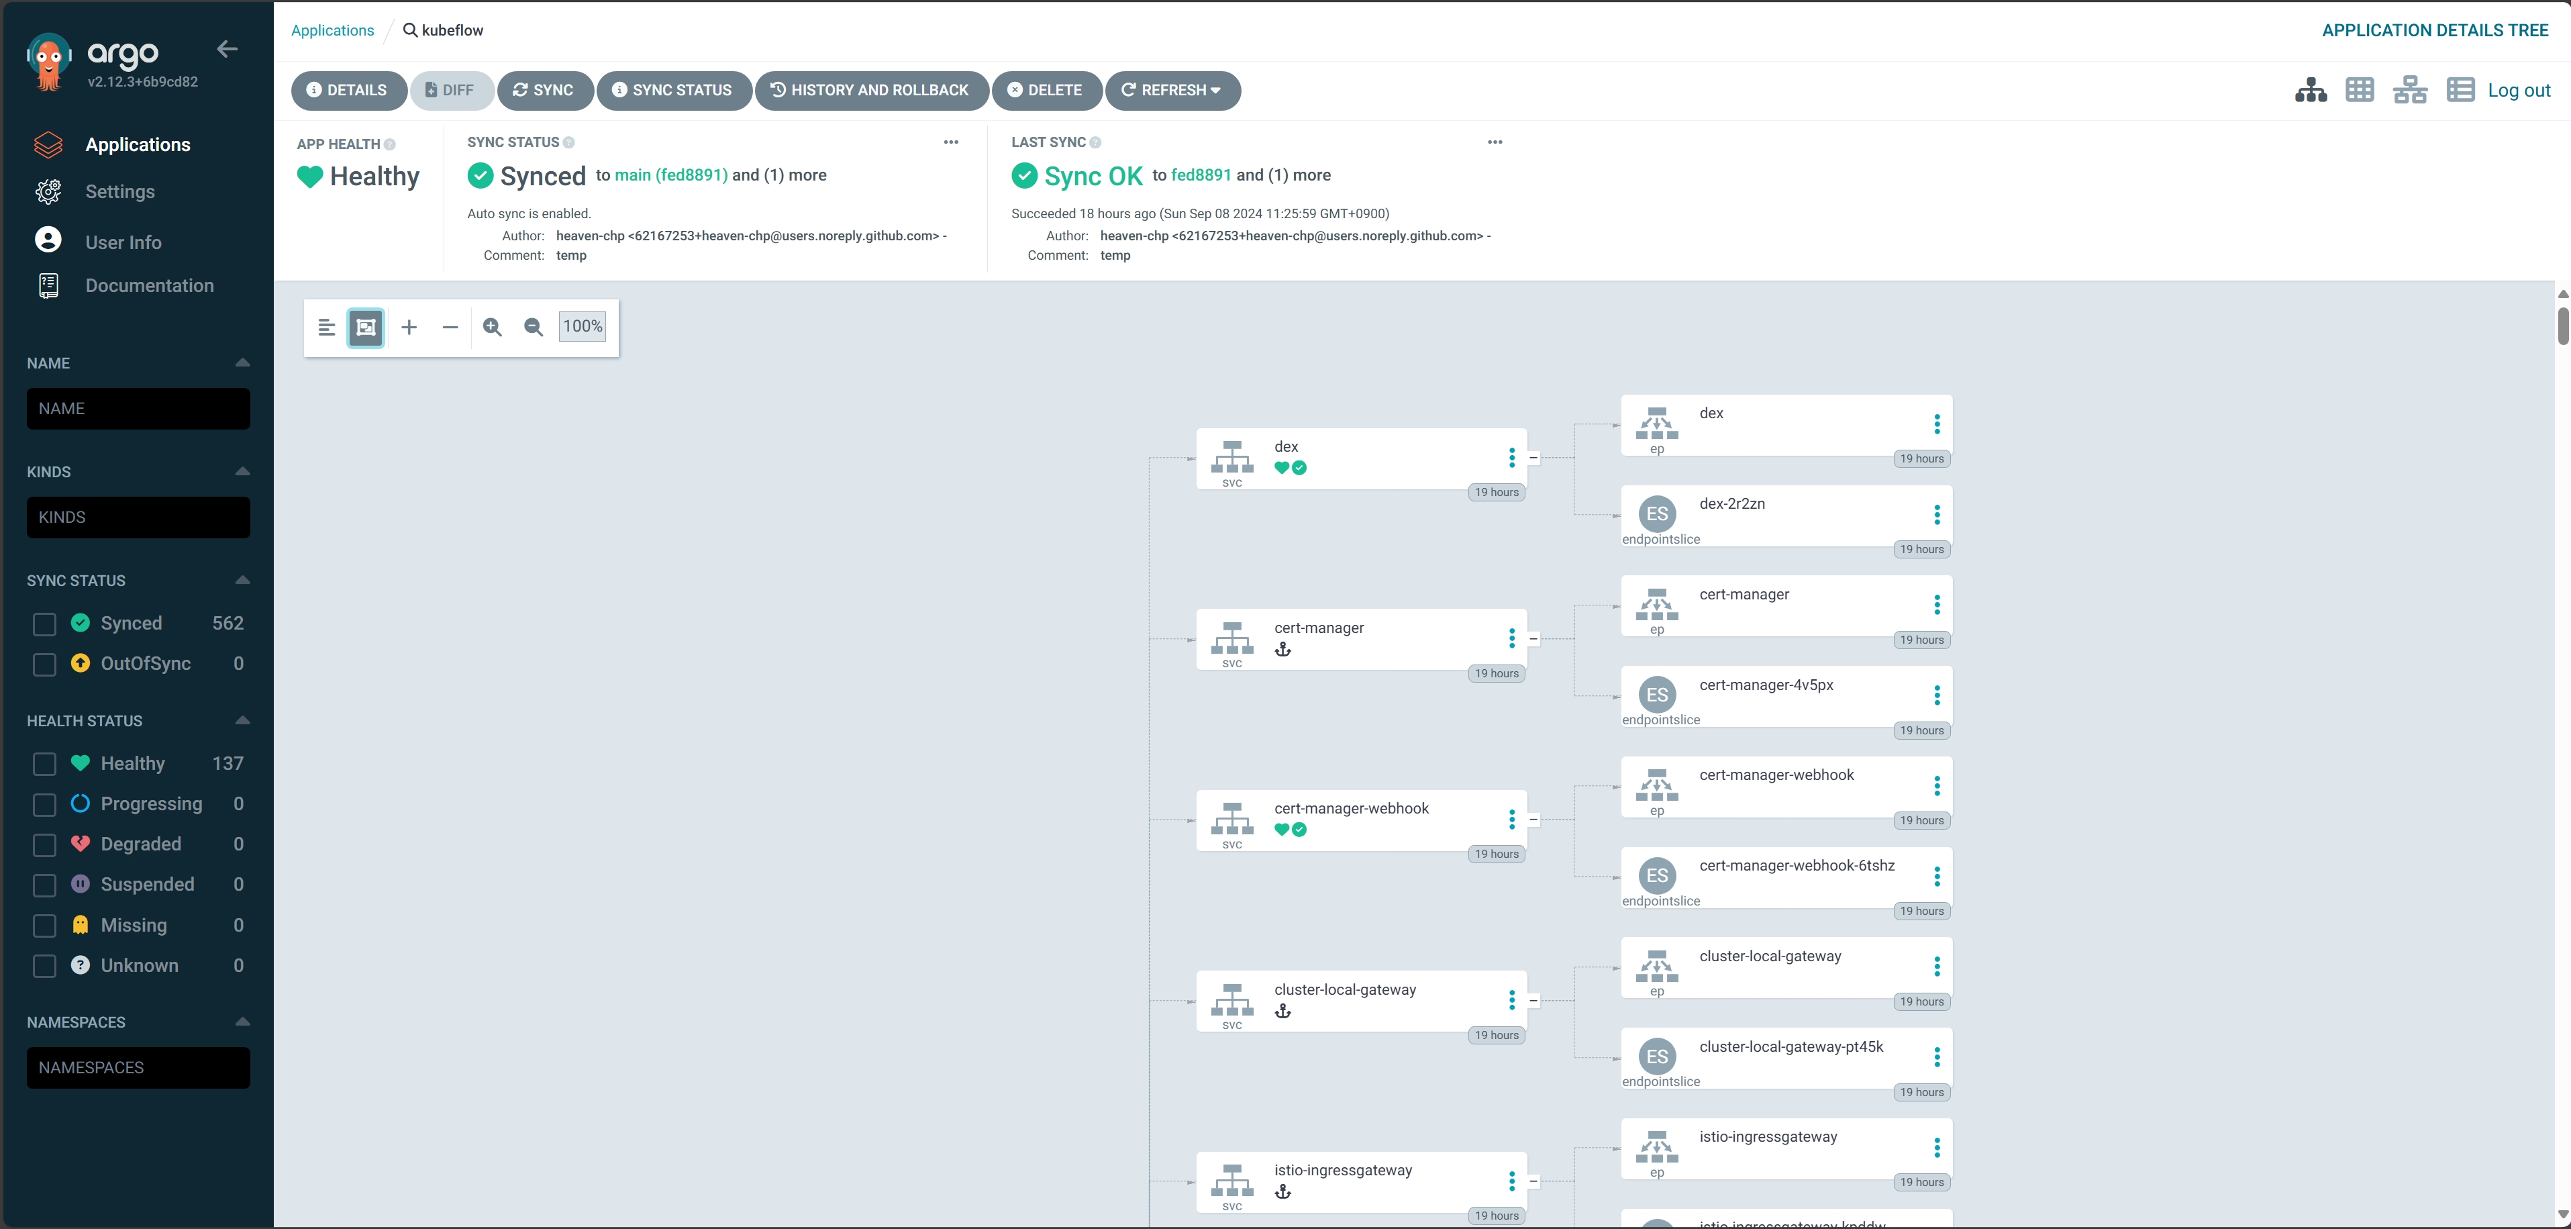Switch to pods view icon

click(x=2360, y=90)
